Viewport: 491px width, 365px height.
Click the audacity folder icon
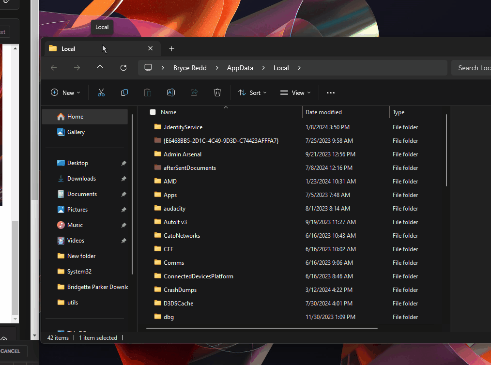click(158, 208)
